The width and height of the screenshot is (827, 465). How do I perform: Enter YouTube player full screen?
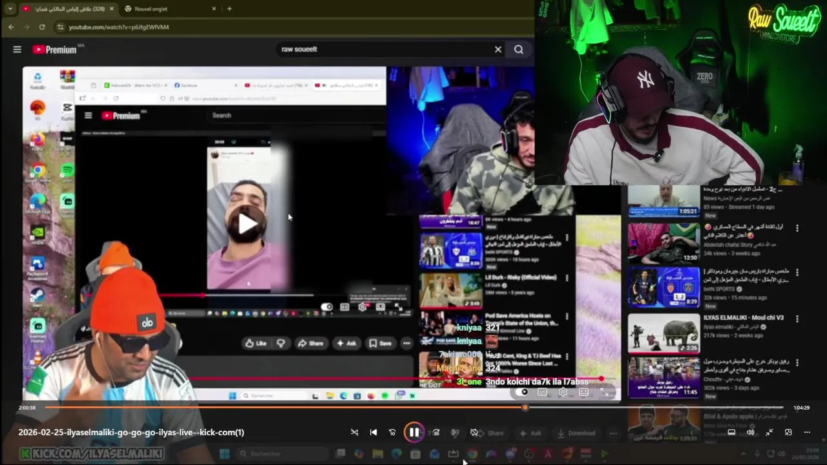603,391
